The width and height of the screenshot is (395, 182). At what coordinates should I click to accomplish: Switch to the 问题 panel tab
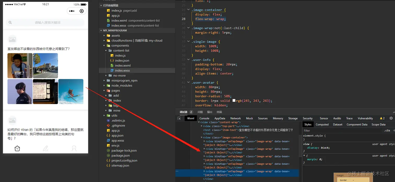click(200, 112)
